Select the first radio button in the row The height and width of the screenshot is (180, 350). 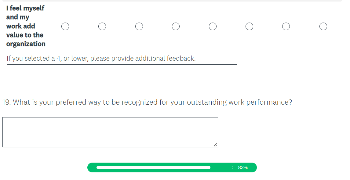click(x=65, y=27)
